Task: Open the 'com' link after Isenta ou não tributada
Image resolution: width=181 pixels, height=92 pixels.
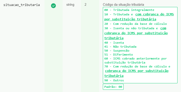Action: (x=163, y=28)
